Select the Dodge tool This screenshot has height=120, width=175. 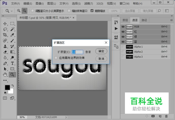12,58
